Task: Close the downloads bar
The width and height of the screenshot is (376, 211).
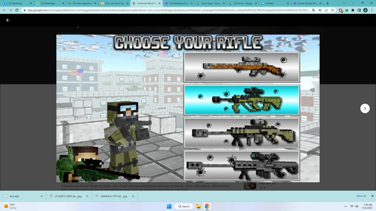Action: click(x=372, y=196)
